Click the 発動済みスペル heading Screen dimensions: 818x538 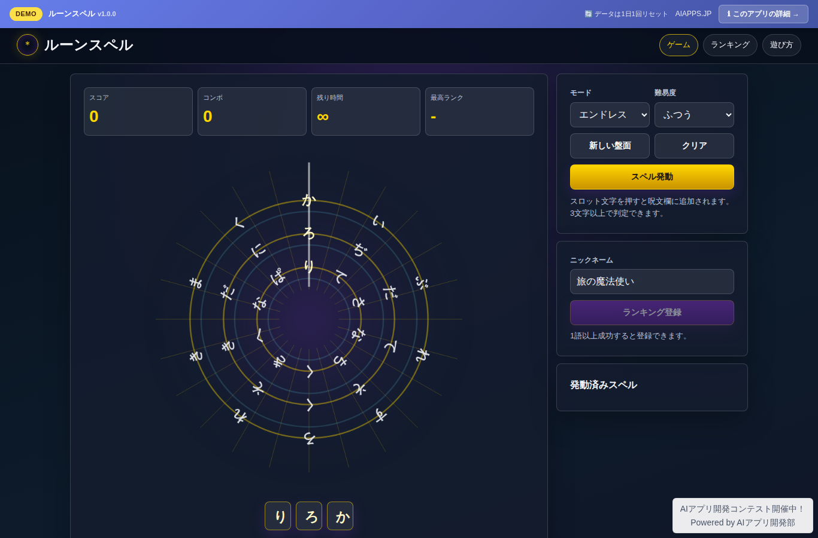point(604,385)
